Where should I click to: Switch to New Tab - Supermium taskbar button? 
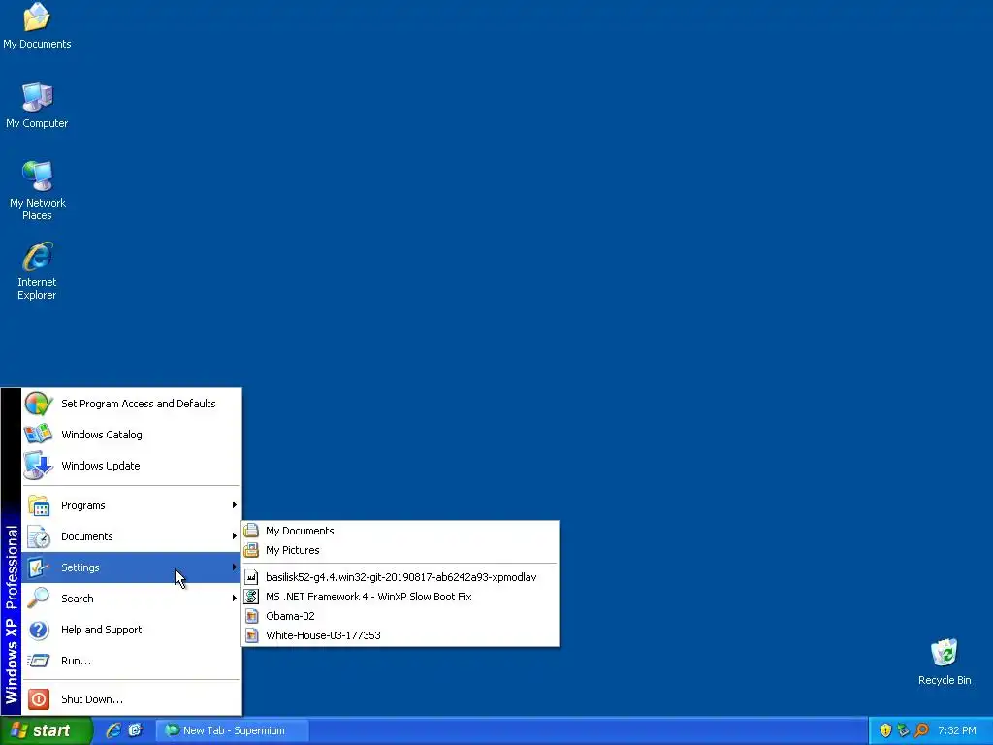(x=233, y=730)
